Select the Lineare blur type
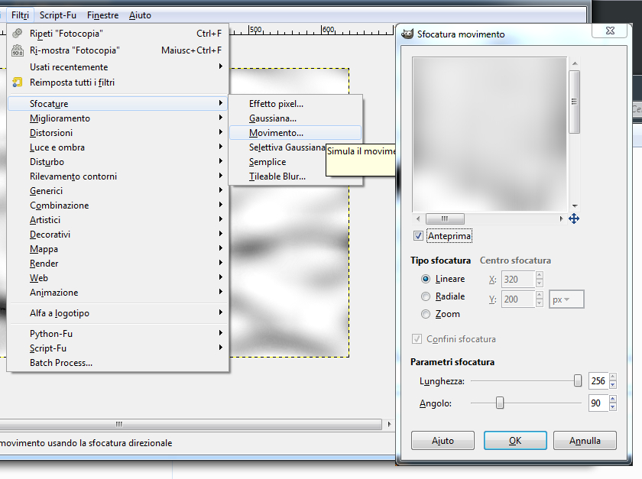This screenshot has width=642, height=479. tap(426, 279)
